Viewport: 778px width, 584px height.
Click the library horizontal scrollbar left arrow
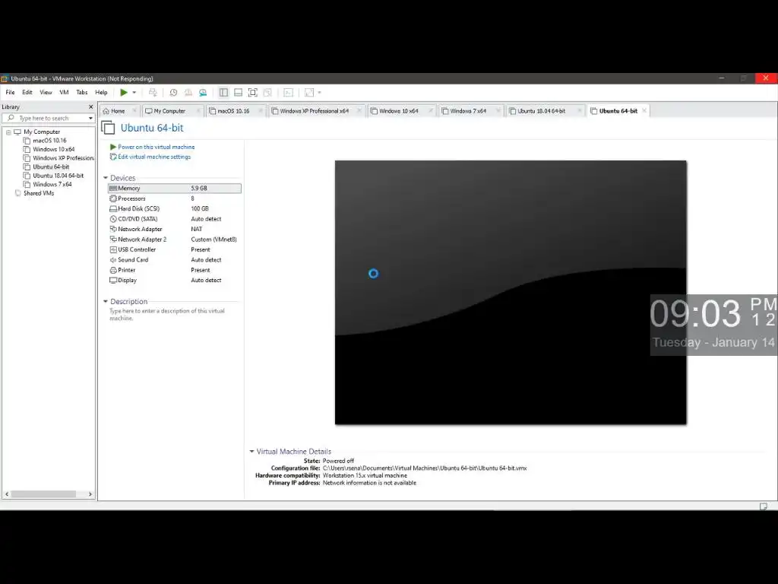6,494
